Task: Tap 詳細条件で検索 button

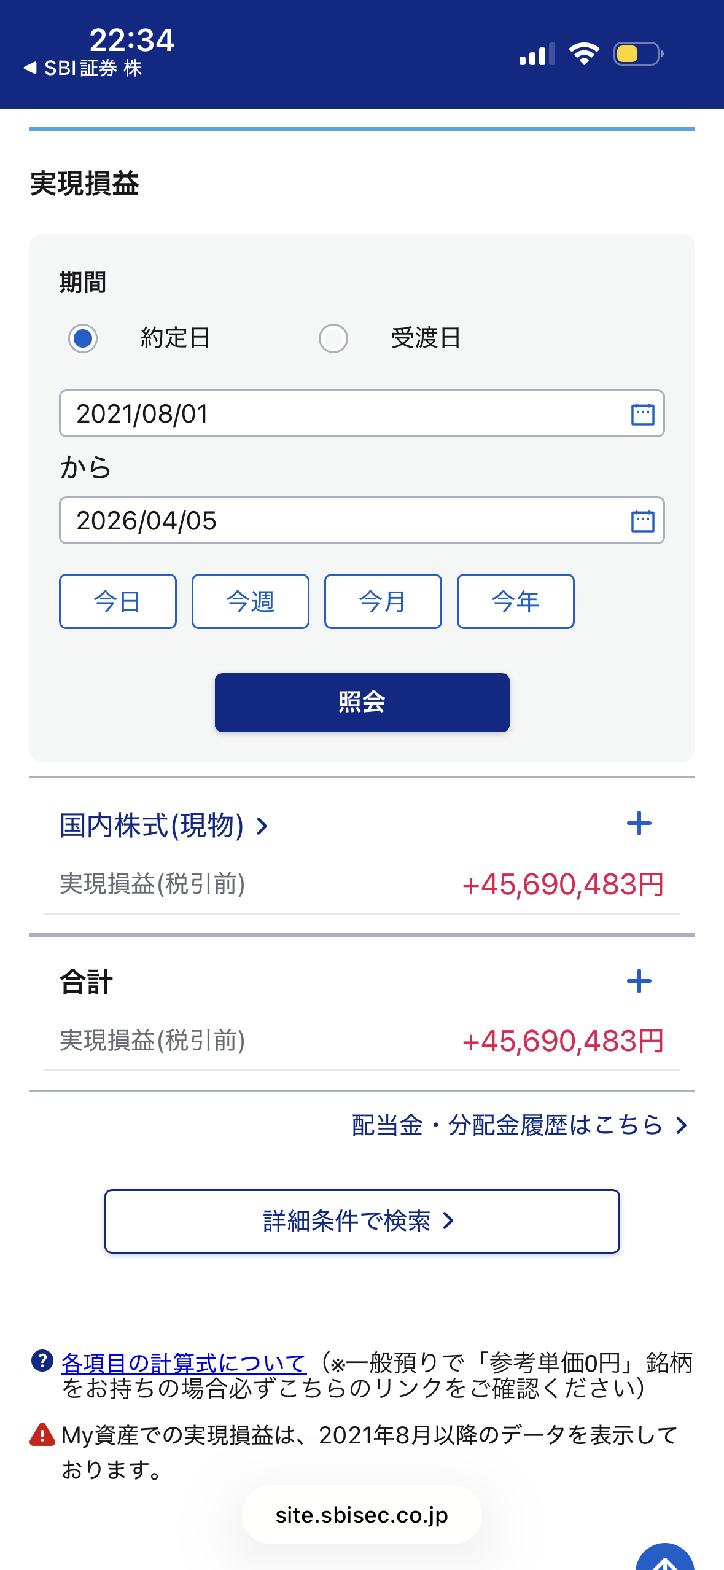Action: (362, 1221)
